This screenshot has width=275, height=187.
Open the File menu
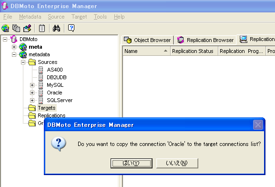click(8, 17)
